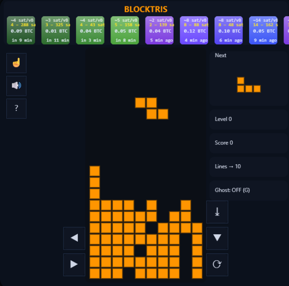Rotate the piece with the circular arrow

pos(217,265)
